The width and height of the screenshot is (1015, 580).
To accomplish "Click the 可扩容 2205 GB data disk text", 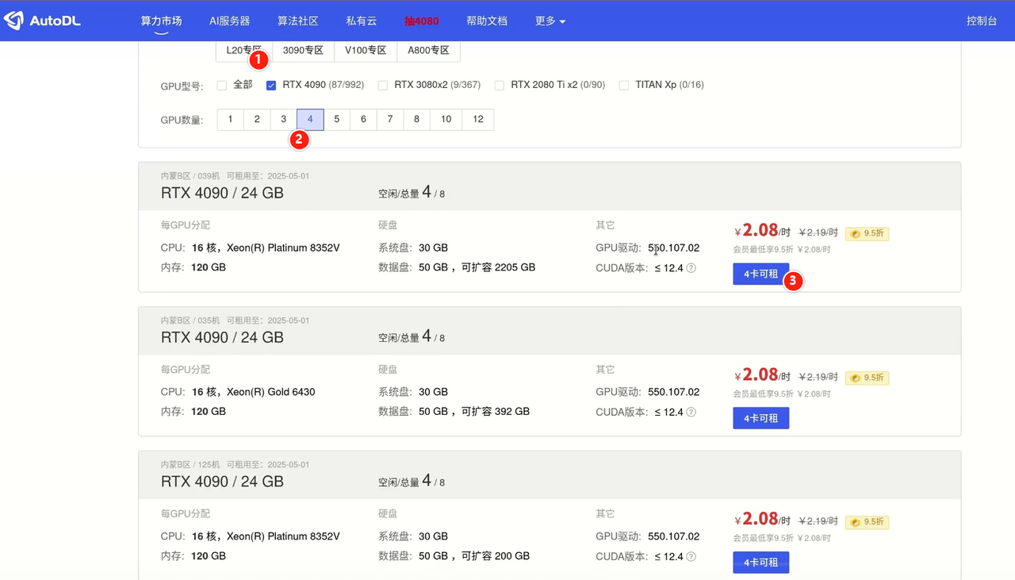I will [498, 267].
